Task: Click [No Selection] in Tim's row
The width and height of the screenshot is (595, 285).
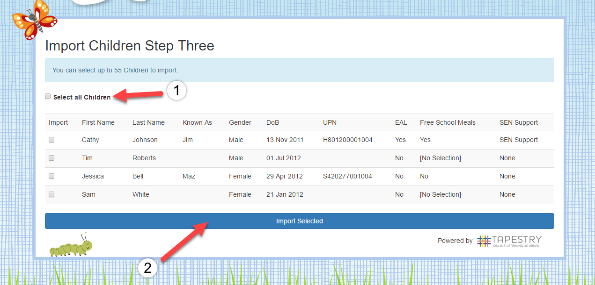Action: point(441,158)
